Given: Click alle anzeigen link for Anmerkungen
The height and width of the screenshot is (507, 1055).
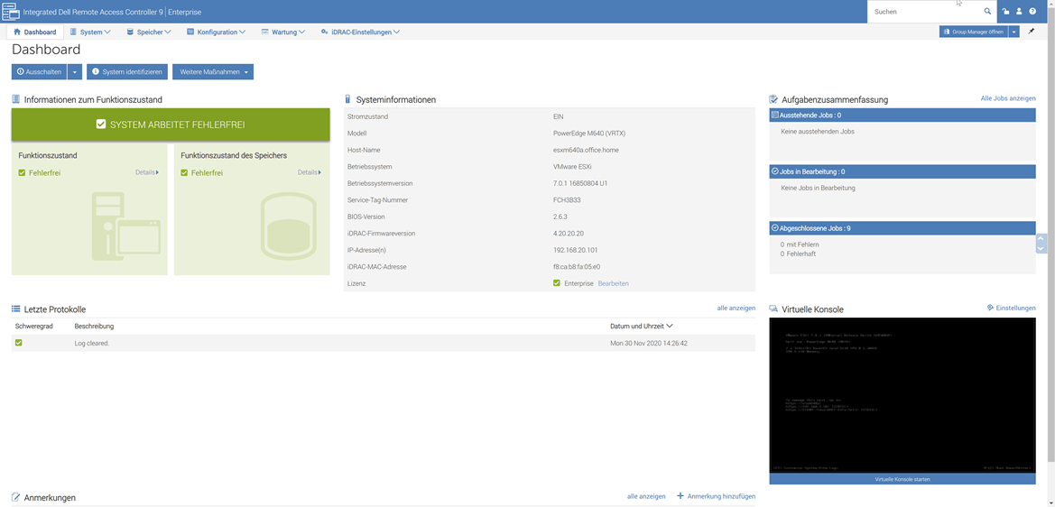Looking at the screenshot, I should [646, 495].
